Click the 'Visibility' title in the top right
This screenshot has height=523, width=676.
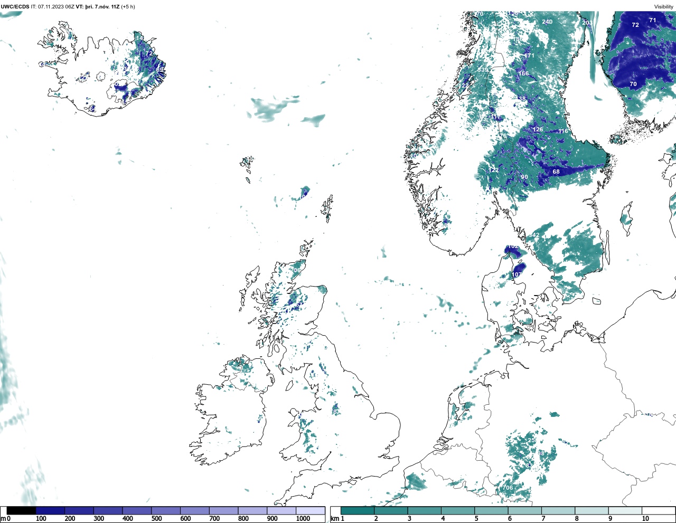click(x=663, y=7)
